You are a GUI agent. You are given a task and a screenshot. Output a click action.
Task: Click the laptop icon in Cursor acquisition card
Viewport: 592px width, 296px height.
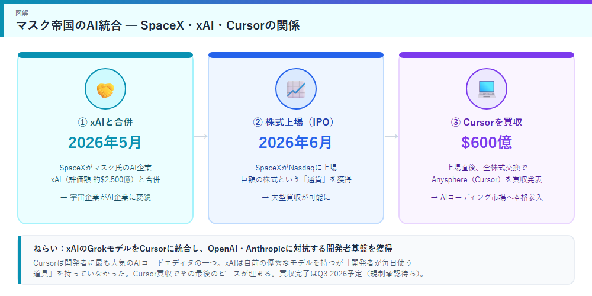coord(487,89)
